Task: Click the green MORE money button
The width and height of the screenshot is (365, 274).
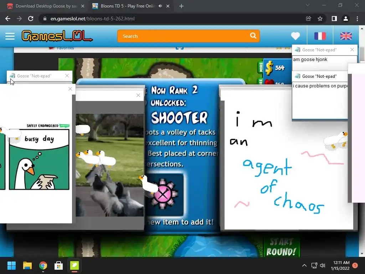Action: click(261, 67)
